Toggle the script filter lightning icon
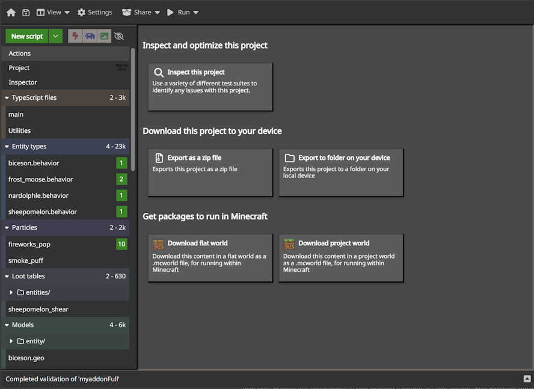This screenshot has width=534, height=389. point(75,36)
